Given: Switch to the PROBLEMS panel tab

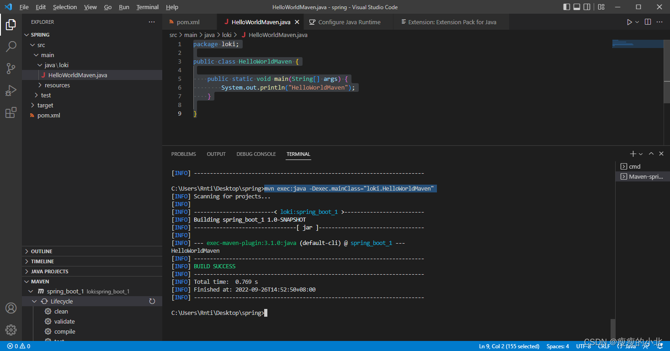Looking at the screenshot, I should click(184, 154).
